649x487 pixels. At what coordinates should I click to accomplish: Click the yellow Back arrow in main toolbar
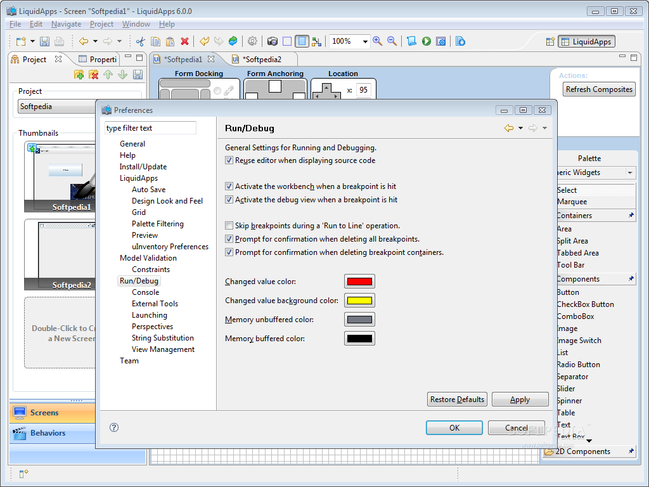84,41
